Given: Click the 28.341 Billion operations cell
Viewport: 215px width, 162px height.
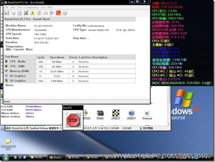Looking at the screenshot, I should point(57,72).
